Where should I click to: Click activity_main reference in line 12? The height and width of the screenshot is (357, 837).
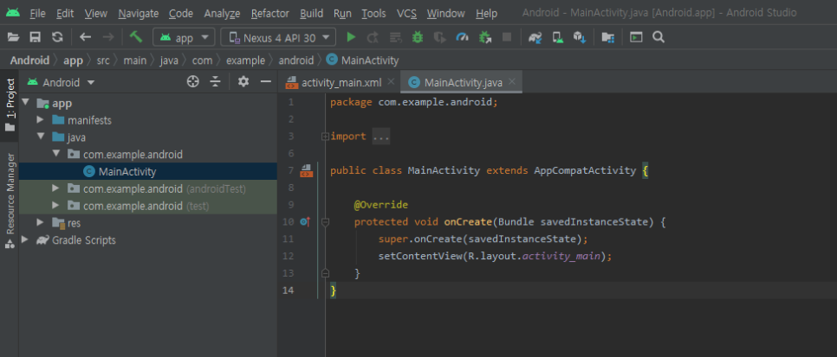561,256
